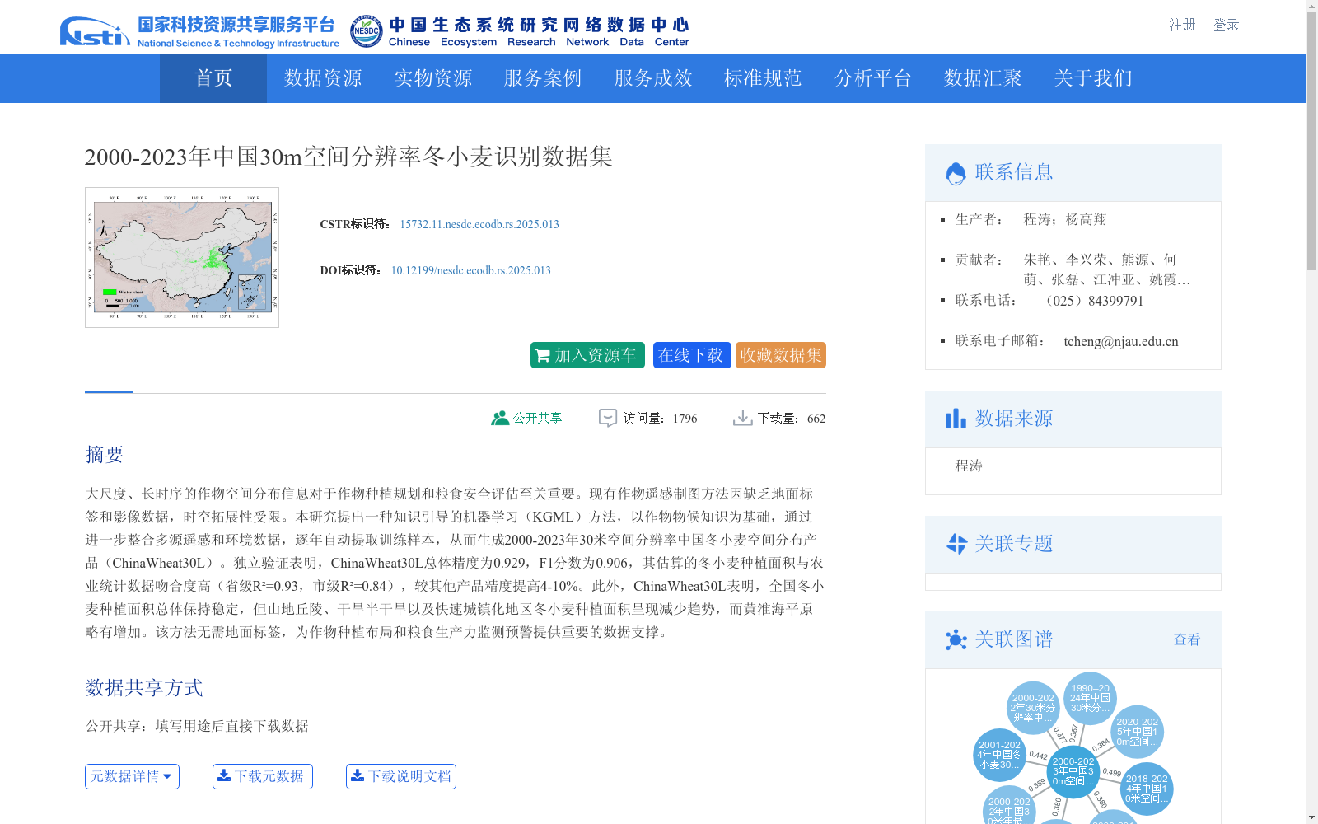Image resolution: width=1318 pixels, height=824 pixels.
Task: Open the CSTR identifier link
Action: (479, 224)
